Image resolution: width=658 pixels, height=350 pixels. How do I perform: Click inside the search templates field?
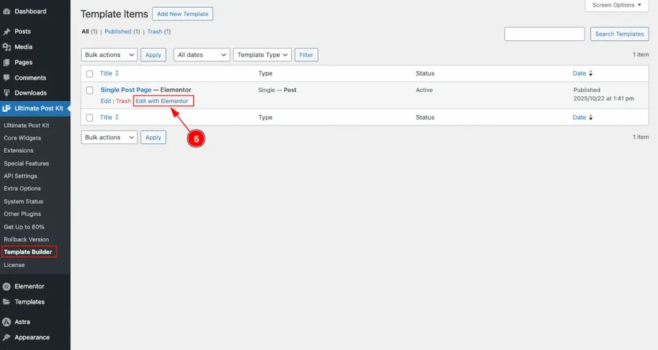544,34
